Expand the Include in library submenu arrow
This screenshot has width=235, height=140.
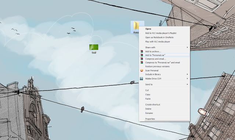pyautogui.click(x=187, y=75)
